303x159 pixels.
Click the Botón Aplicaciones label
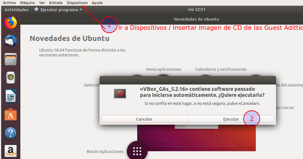(x=105, y=152)
